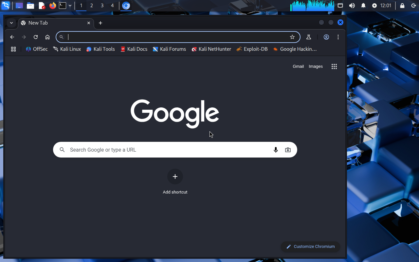Open the Exploit-DB bookmark
419x262 pixels.
[252, 49]
